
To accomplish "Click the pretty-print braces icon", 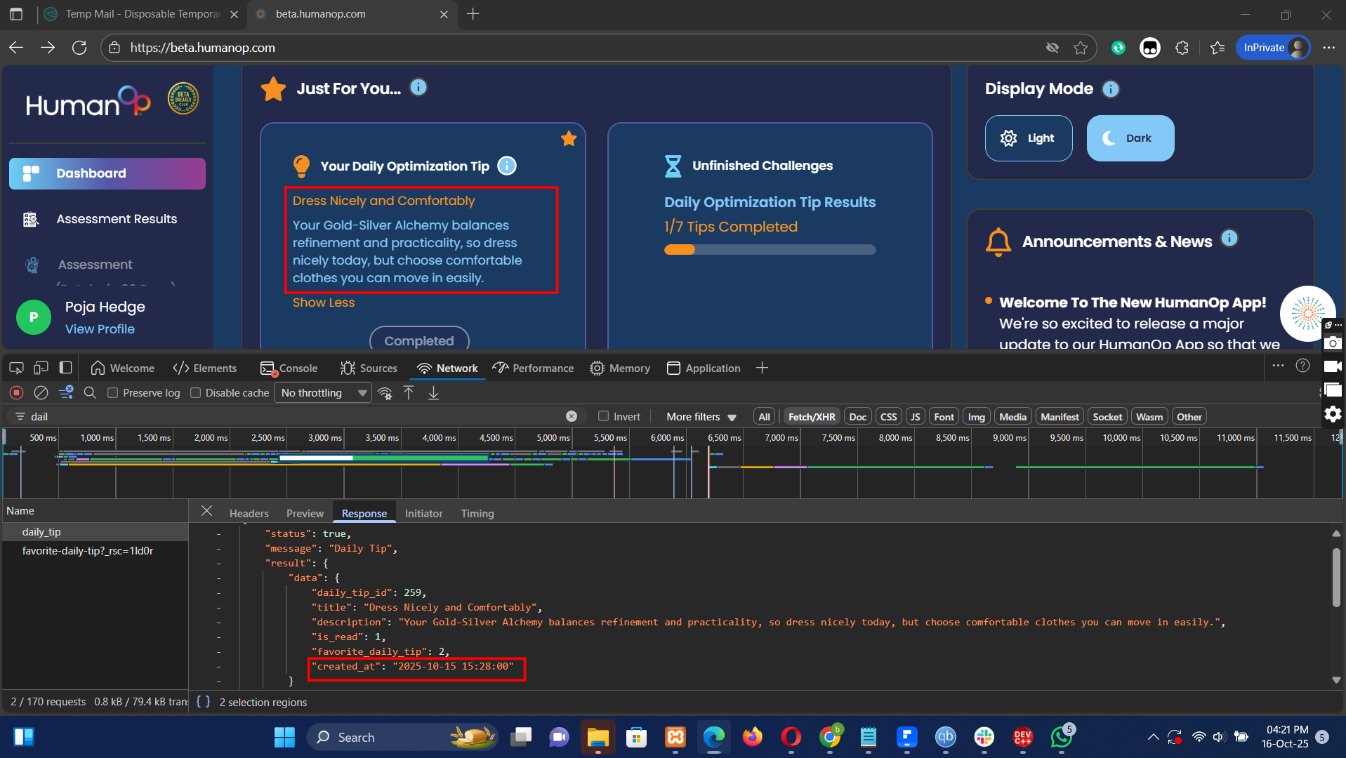I will click(x=203, y=702).
